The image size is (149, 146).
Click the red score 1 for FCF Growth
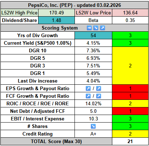point(130,96)
